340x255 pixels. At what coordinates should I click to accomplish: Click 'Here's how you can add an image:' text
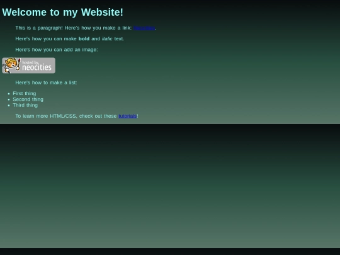[x=57, y=50]
